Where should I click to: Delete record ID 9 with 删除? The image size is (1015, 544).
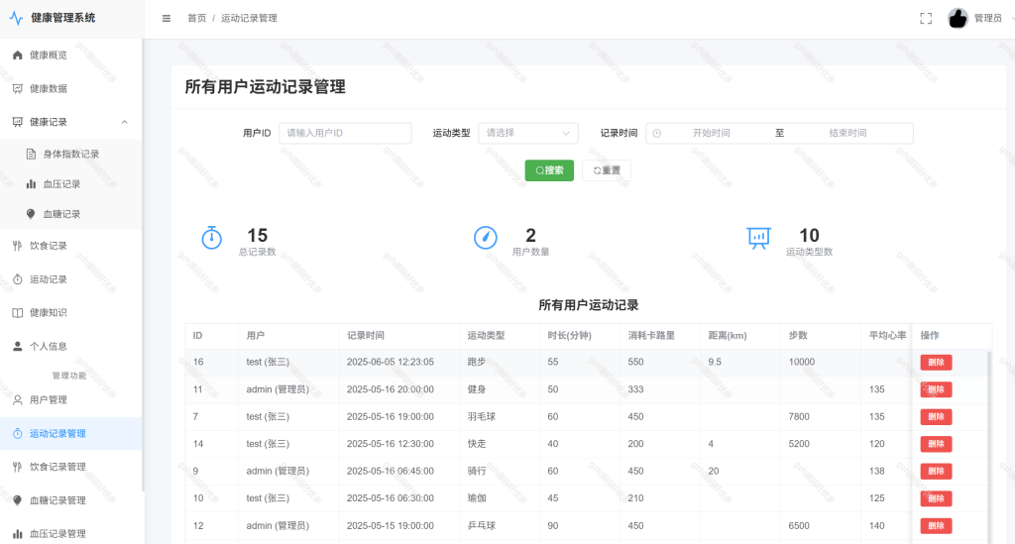click(936, 471)
